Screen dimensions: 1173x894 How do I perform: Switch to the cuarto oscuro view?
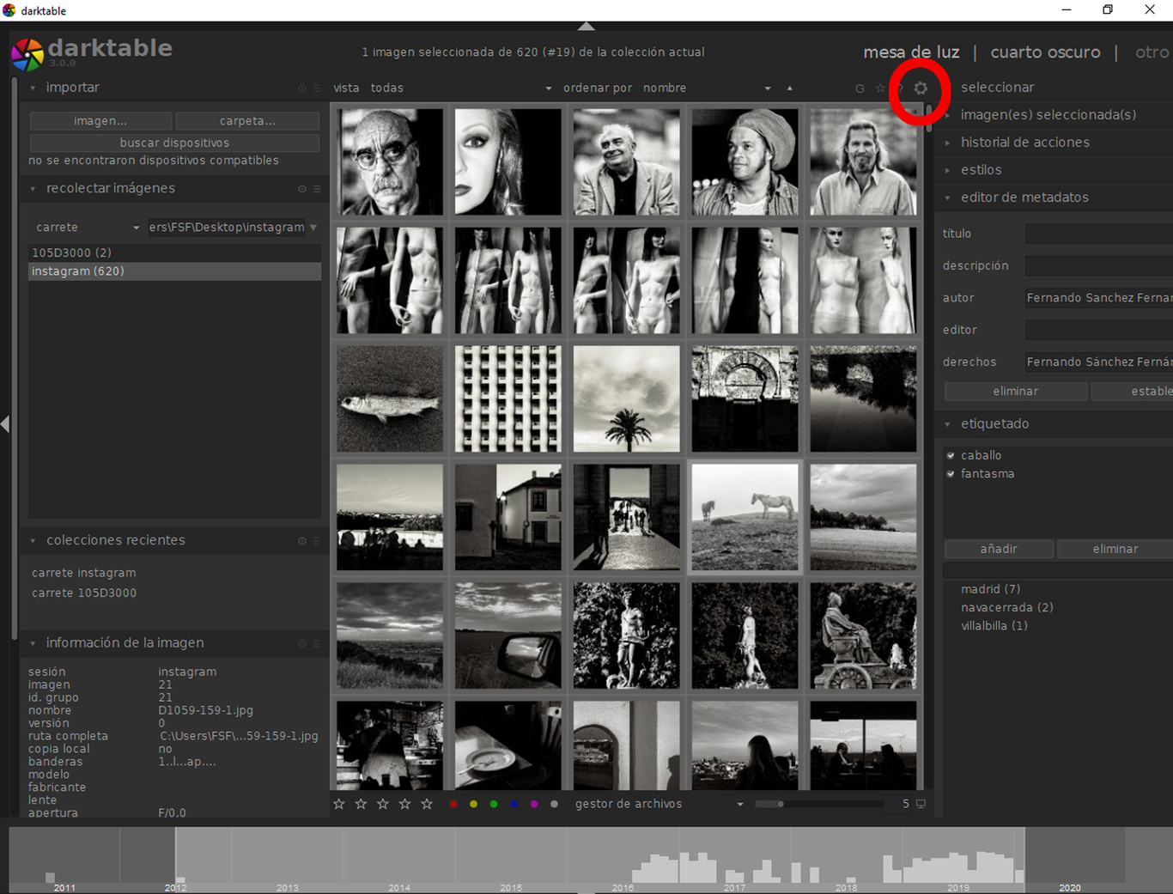point(1045,52)
